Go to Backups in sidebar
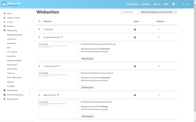 (10, 82)
